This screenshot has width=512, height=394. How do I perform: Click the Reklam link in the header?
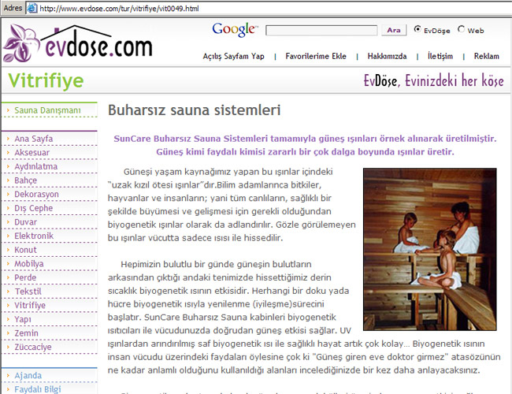pos(486,57)
